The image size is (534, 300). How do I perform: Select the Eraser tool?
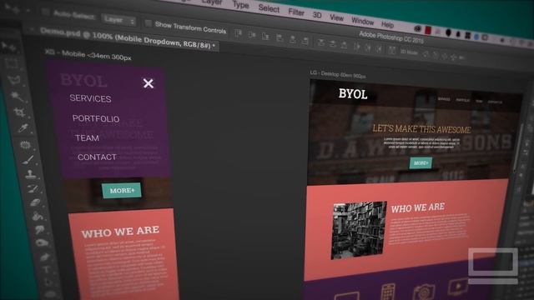pyautogui.click(x=35, y=202)
